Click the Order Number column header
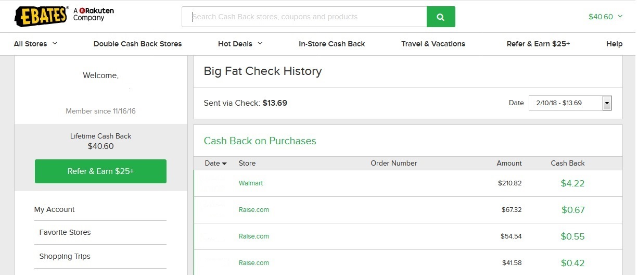638x276 pixels. click(394, 163)
